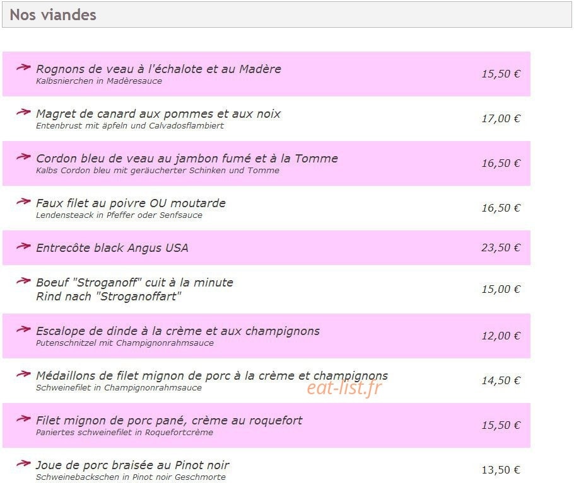This screenshot has width=574, height=483.
Task: Click the arrow icon beside Boeuf Stroganoff
Action: pyautogui.click(x=23, y=281)
